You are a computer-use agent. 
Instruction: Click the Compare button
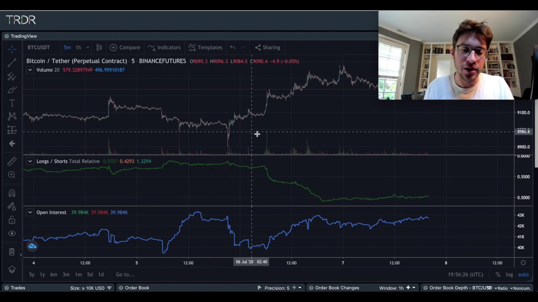[125, 47]
